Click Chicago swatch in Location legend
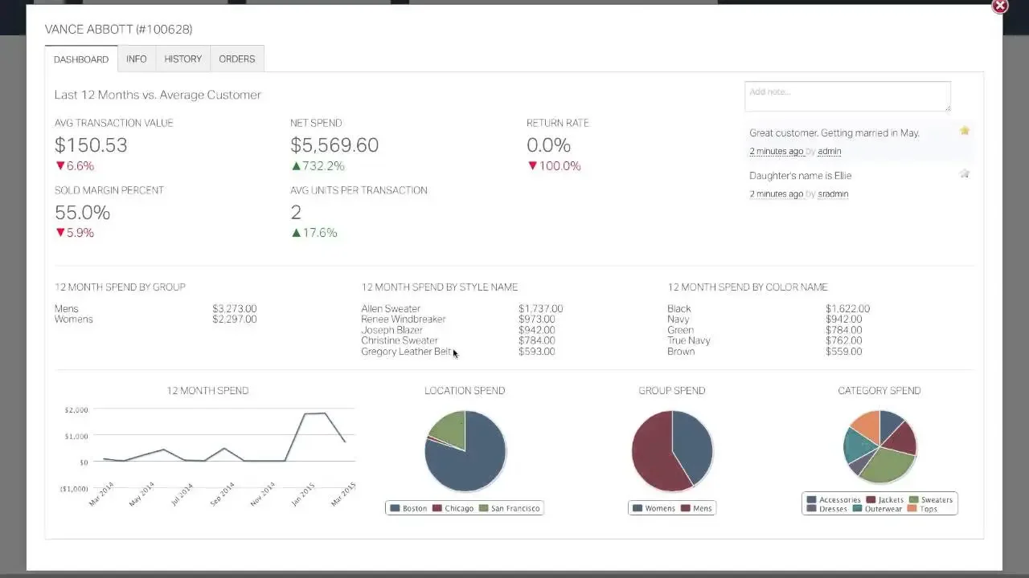 pyautogui.click(x=437, y=508)
